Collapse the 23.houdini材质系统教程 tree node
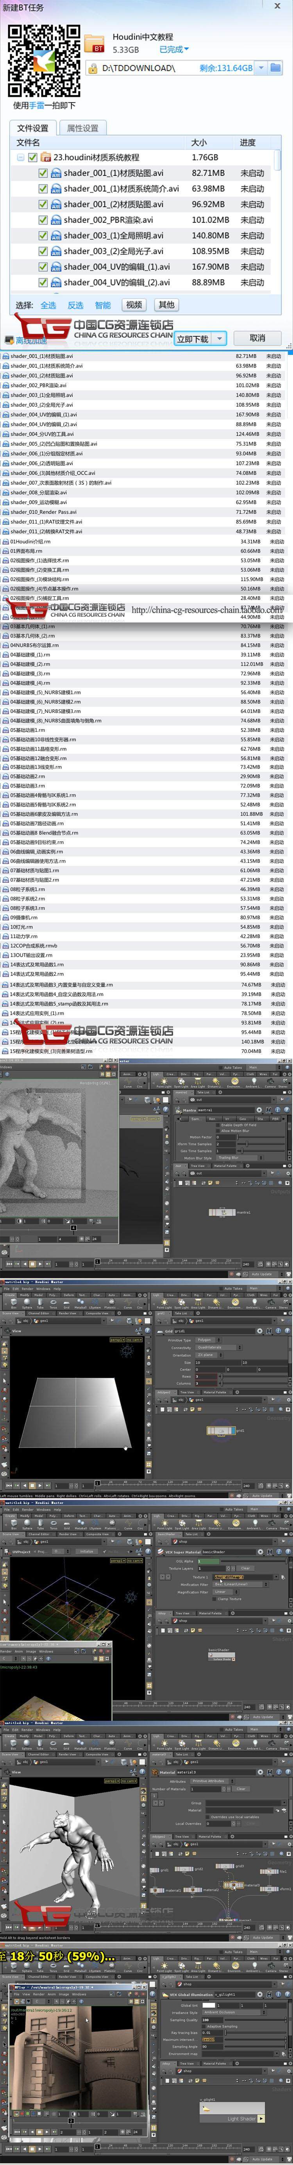 tap(20, 157)
